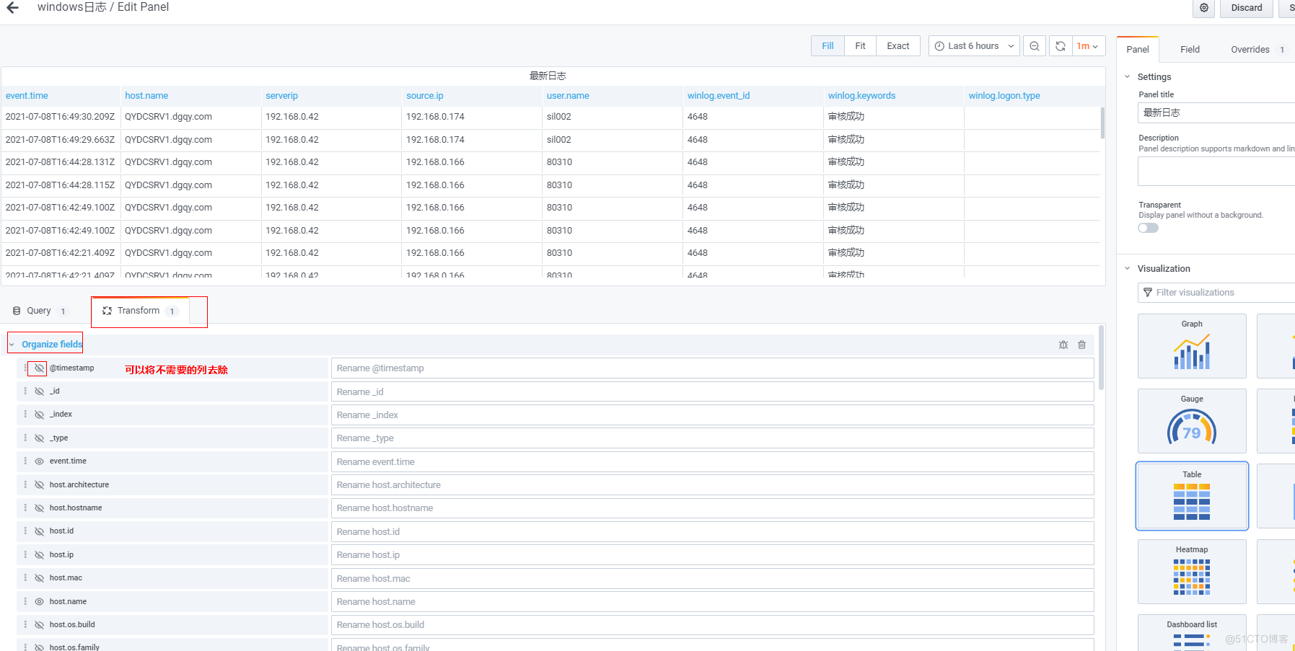Screen dimensions: 1295x651
Task: Show the host.id field
Action: [x=39, y=531]
